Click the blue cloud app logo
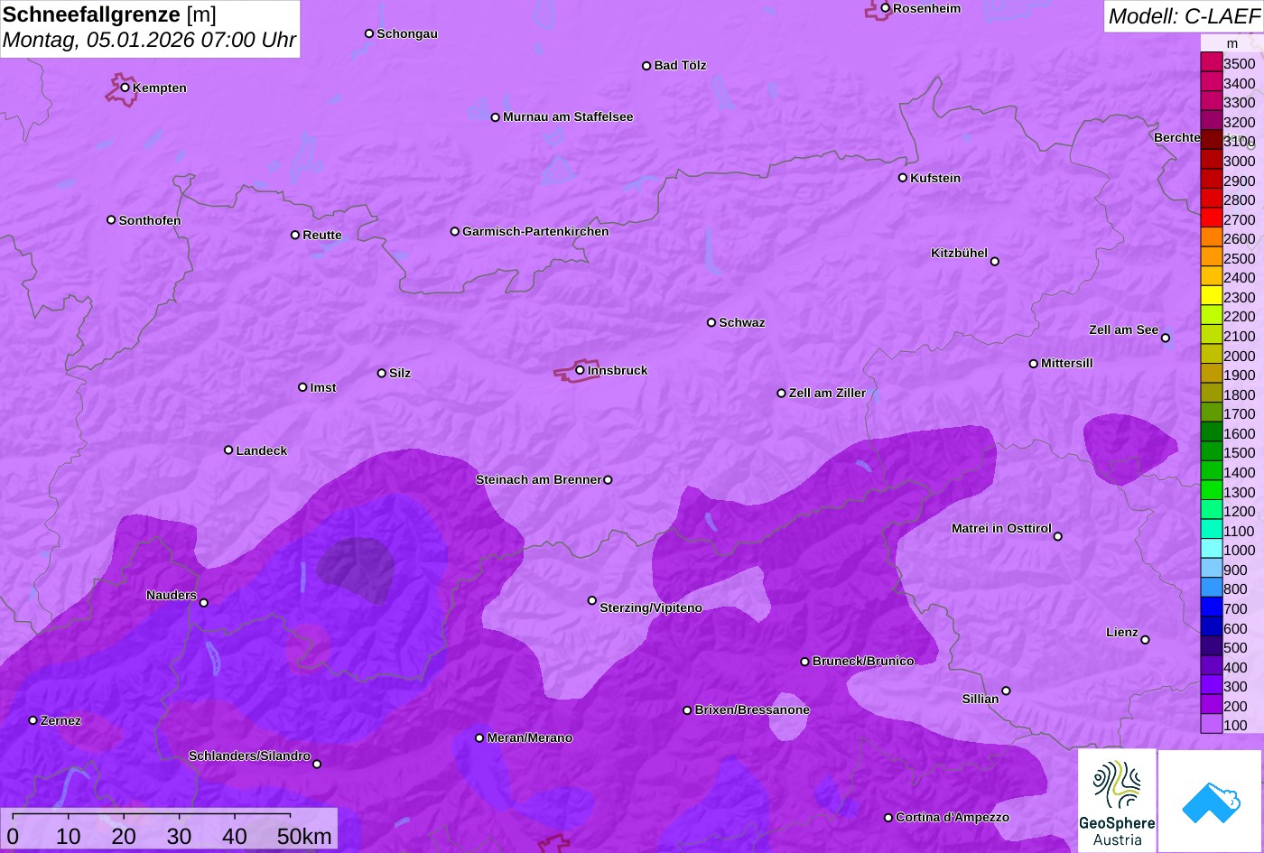The image size is (1264, 853). [x=1211, y=801]
